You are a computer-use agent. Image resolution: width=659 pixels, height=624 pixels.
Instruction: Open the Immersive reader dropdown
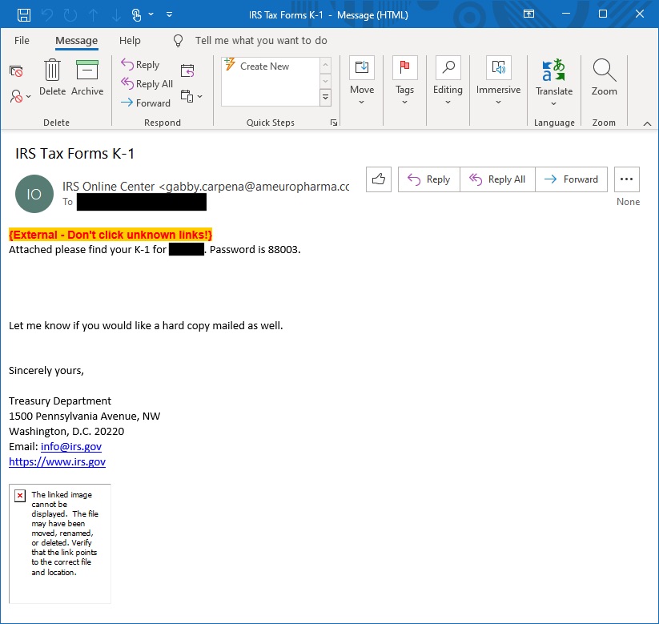click(498, 81)
